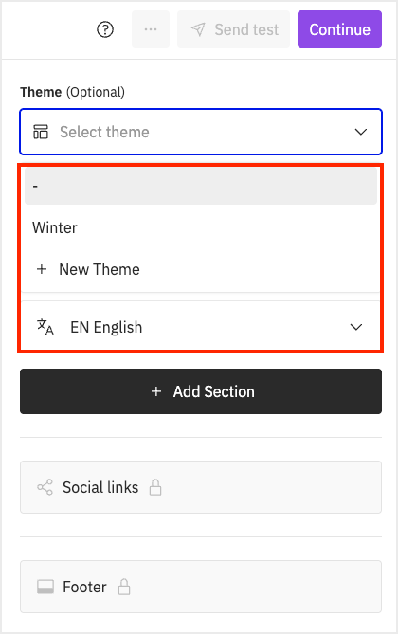Click the Add Section button

(201, 391)
